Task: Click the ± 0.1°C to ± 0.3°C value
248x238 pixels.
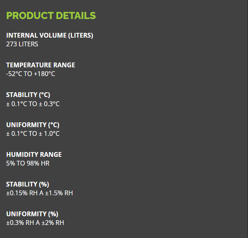Action: 33,104
